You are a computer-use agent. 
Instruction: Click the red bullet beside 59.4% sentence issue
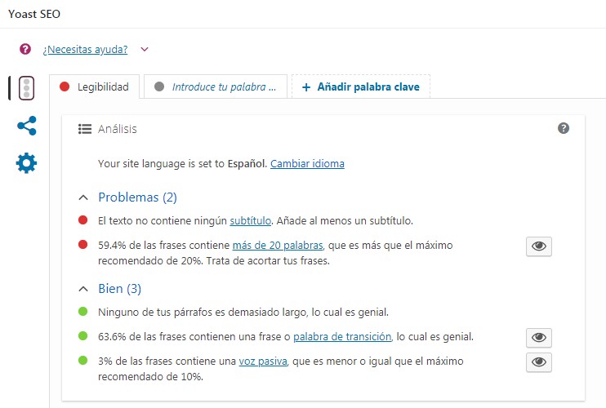point(82,244)
